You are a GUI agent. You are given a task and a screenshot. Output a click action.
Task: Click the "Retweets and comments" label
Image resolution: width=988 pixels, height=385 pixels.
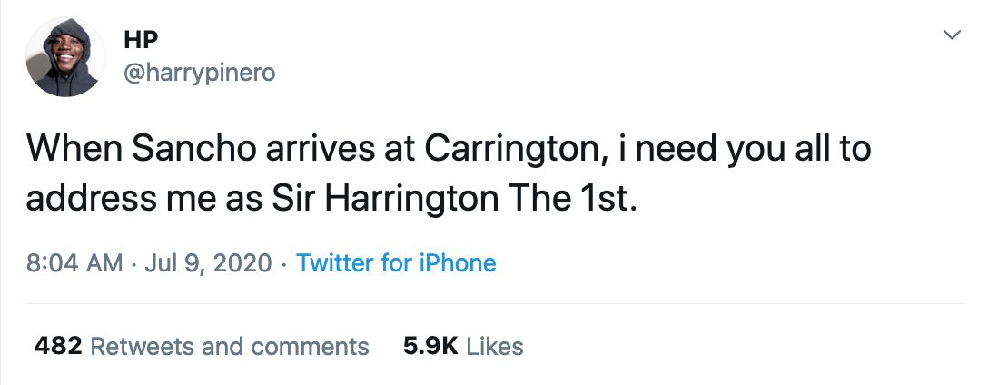point(230,346)
